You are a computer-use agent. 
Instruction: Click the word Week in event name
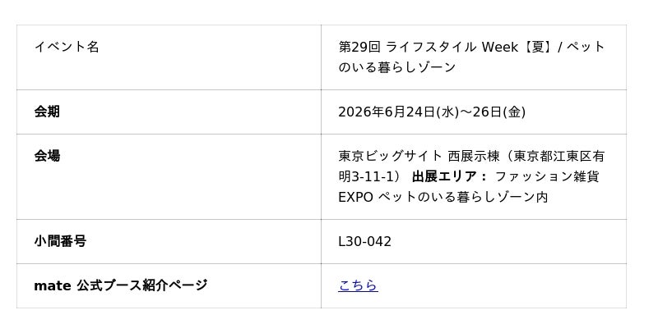coord(500,47)
